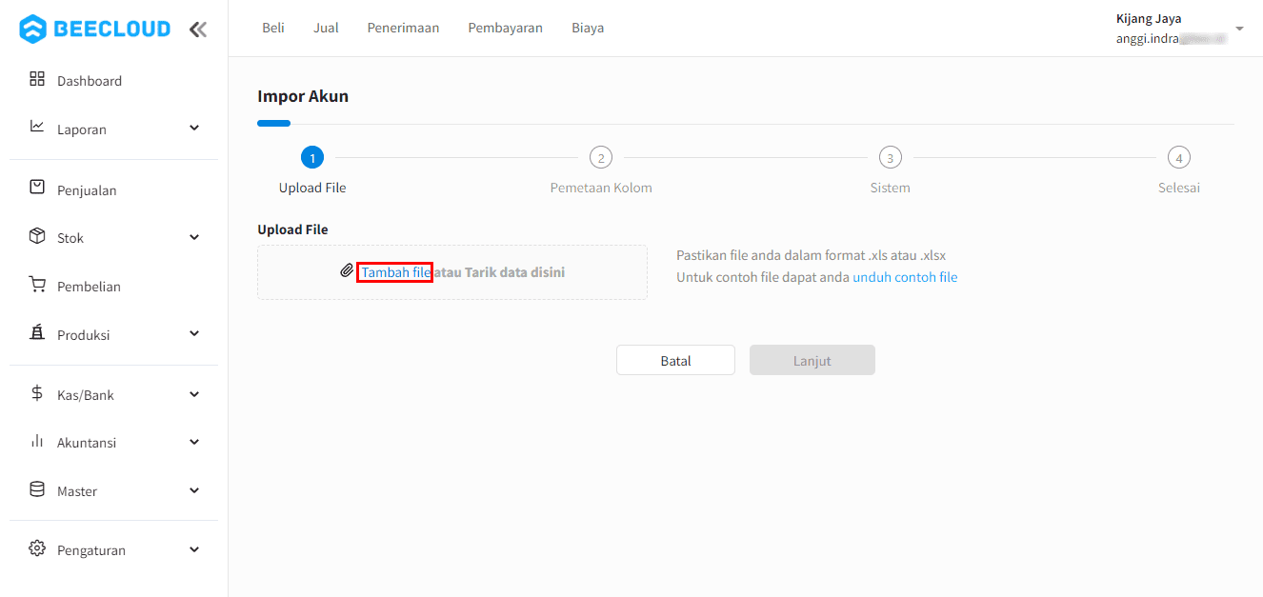Open the Beli top menu

[x=273, y=28]
